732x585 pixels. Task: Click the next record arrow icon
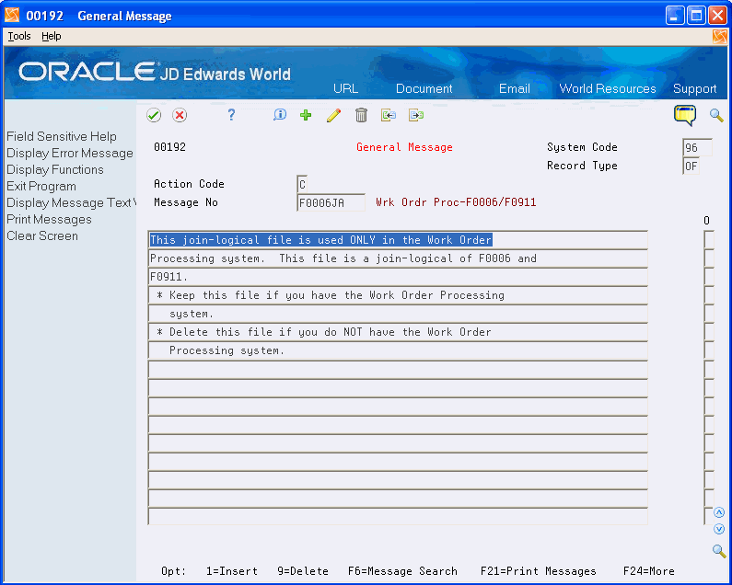(416, 115)
